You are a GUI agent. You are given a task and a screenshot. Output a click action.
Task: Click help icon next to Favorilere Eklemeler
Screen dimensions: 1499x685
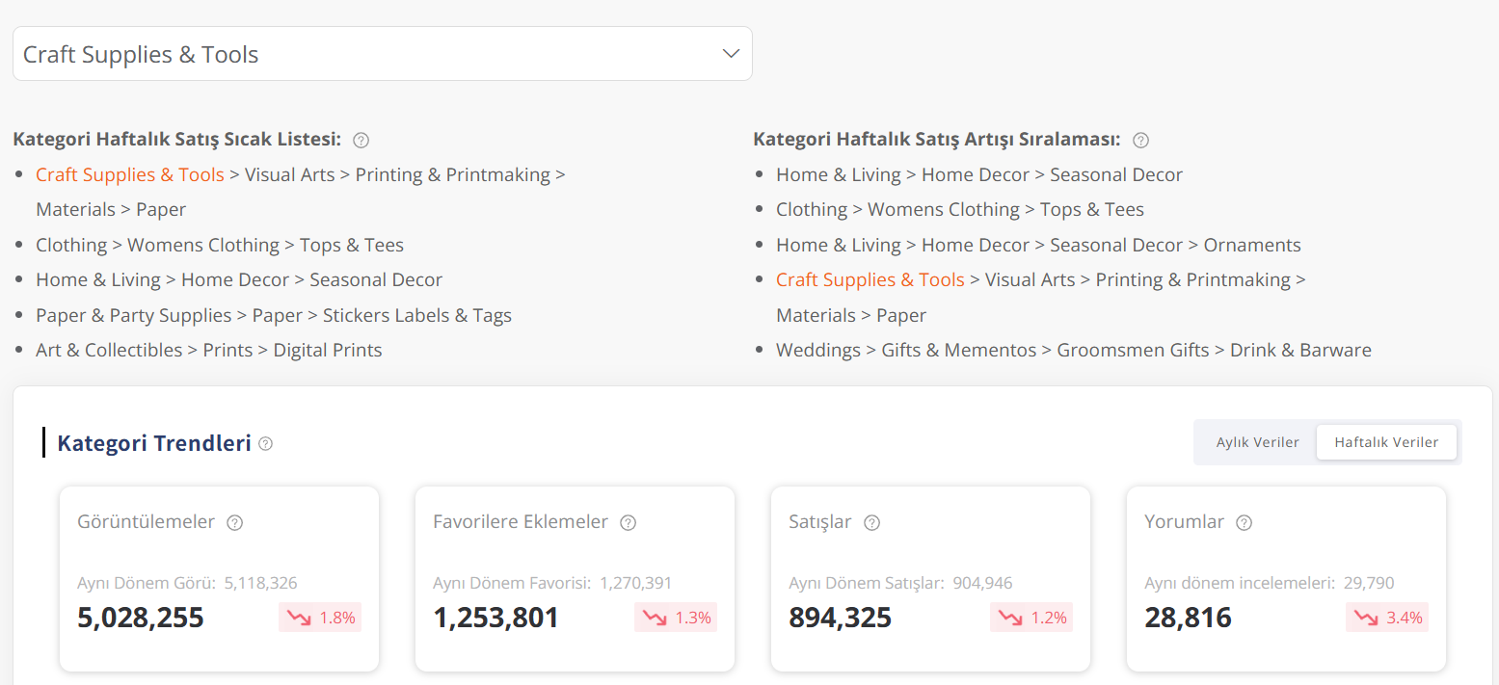(x=628, y=523)
